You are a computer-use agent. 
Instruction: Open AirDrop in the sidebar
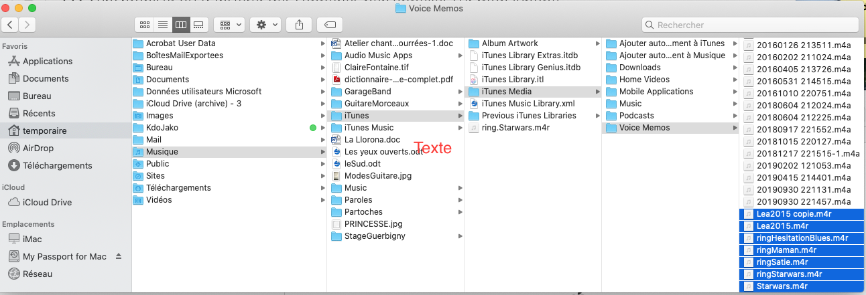pos(38,148)
